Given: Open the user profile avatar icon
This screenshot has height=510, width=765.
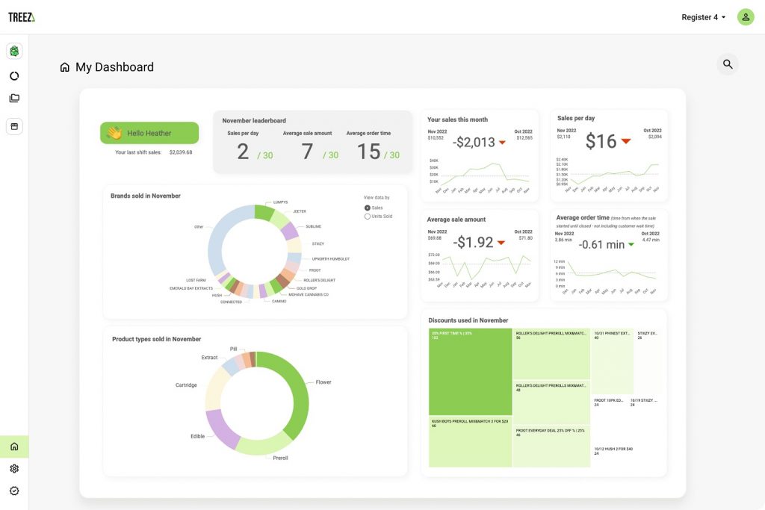Looking at the screenshot, I should coord(746,17).
